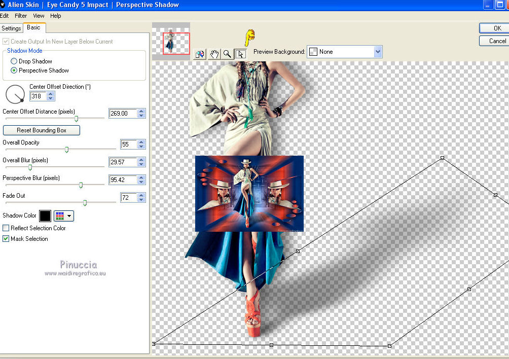Click the top corner bounding box handle
This screenshot has width=509, height=359.
click(x=442, y=158)
